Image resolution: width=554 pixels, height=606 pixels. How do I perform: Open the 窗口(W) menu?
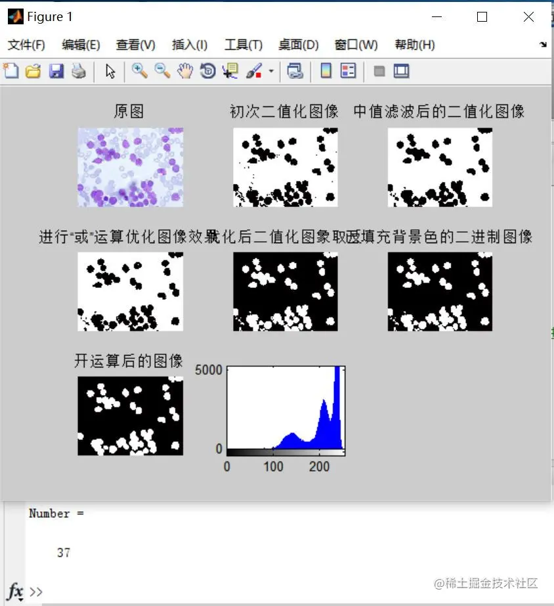356,45
